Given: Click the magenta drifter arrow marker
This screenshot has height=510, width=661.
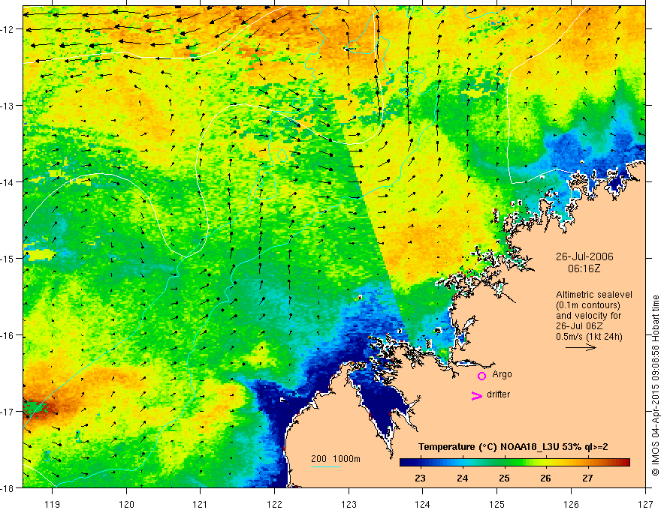Looking at the screenshot, I should (477, 395).
